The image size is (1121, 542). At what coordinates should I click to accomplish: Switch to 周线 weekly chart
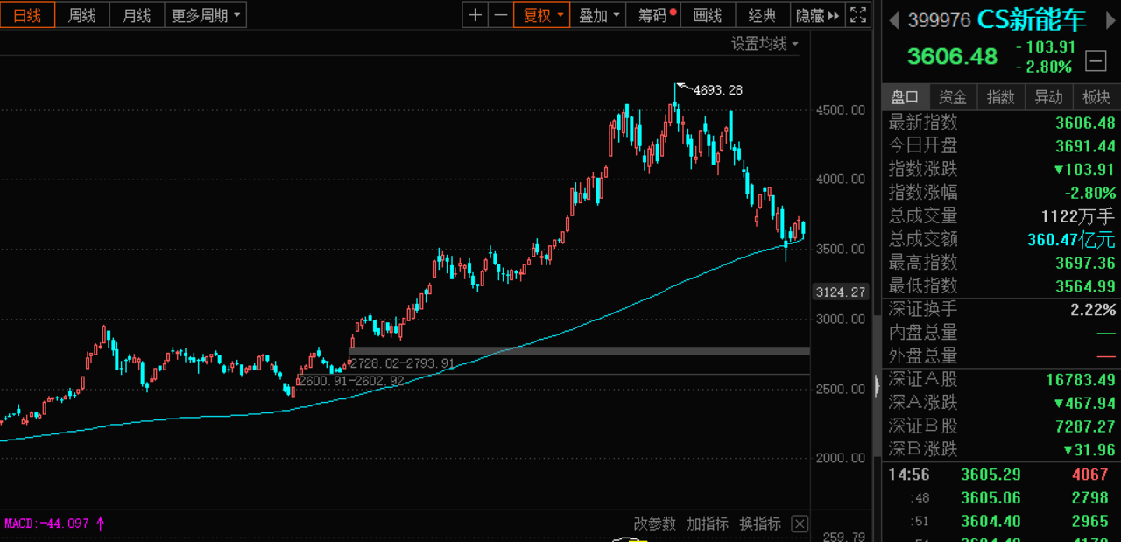[x=82, y=15]
